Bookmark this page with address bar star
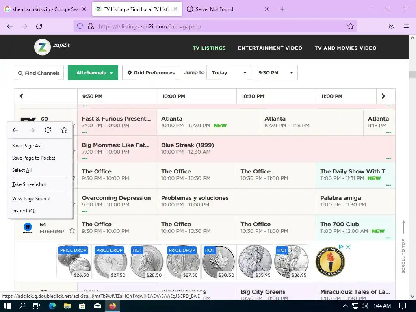 [351, 26]
